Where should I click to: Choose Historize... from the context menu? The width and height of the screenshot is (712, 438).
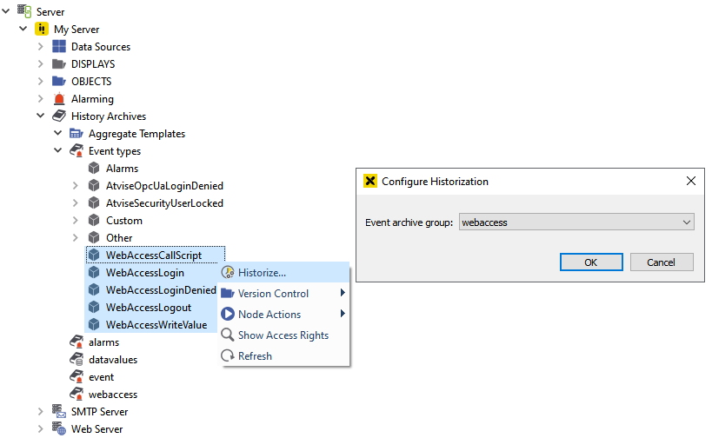point(284,272)
